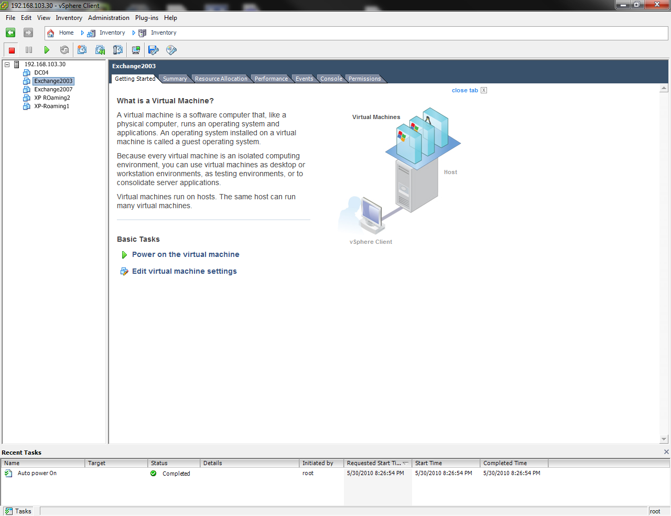Viewport: 671px width, 516px height.
Task: Click the scroll up arrow of the content pane
Action: tap(664, 88)
